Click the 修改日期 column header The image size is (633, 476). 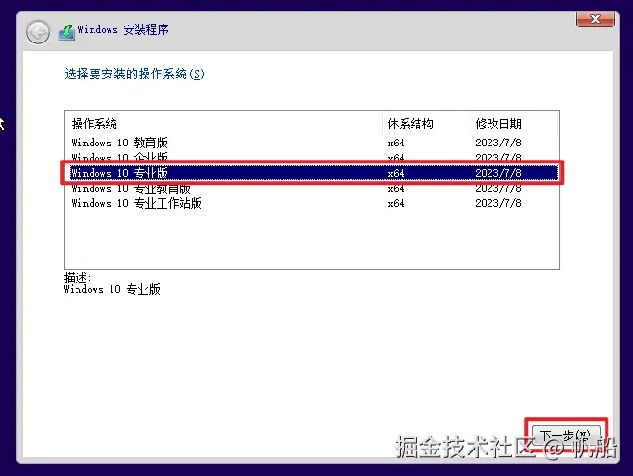514,124
